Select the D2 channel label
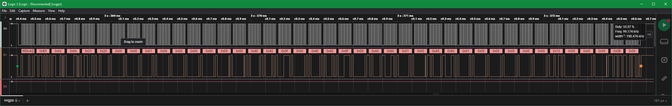This screenshot has width=672, height=106. pyautogui.click(x=5, y=87)
